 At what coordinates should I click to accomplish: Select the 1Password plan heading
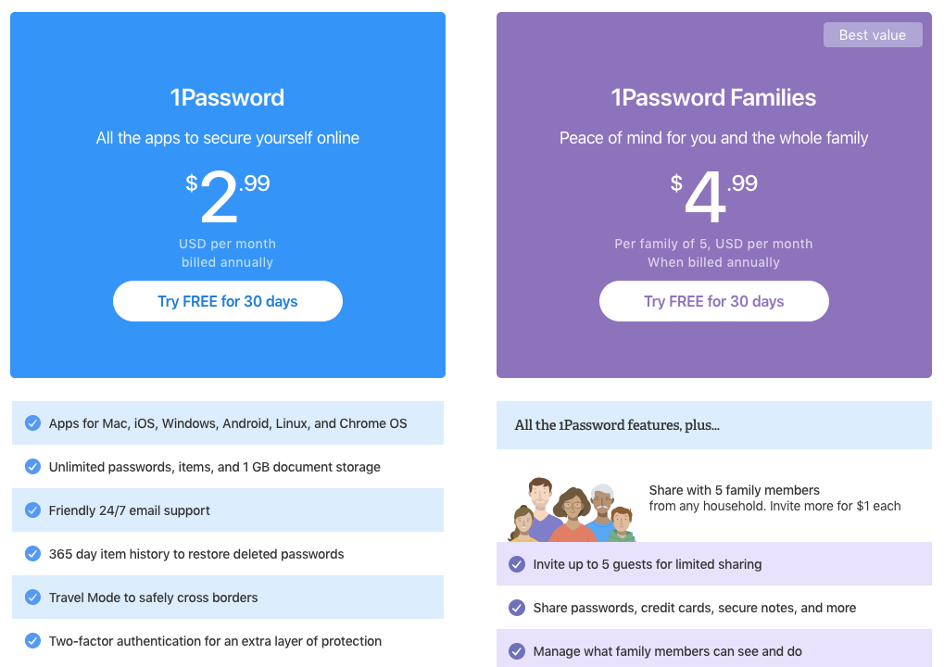(x=227, y=97)
